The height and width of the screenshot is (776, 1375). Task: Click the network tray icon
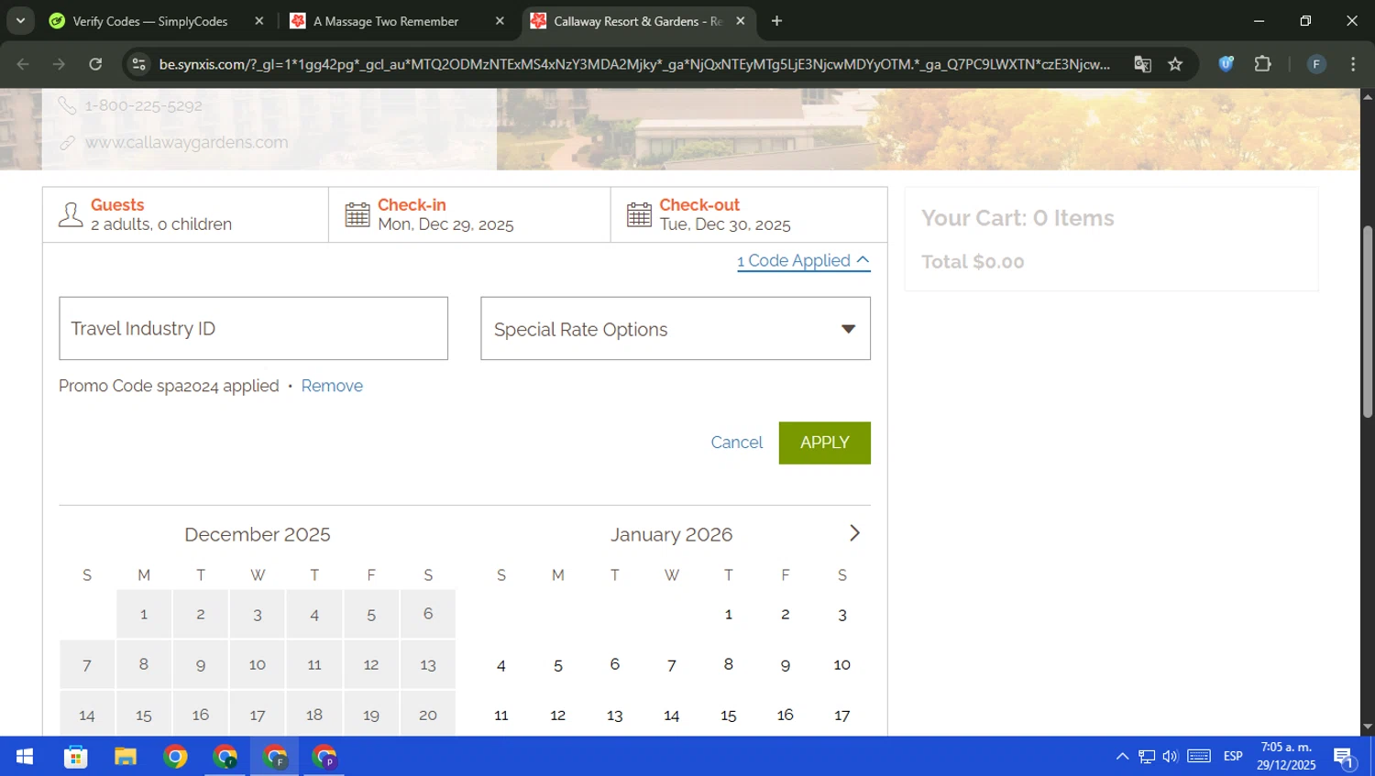pyautogui.click(x=1147, y=757)
